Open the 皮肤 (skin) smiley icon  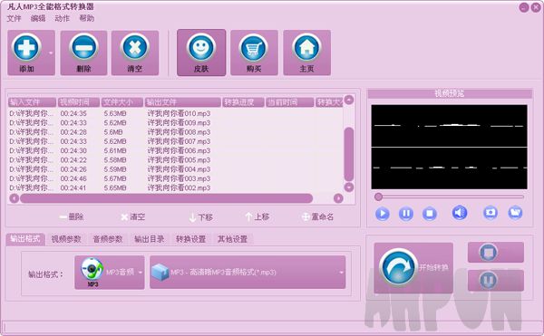tap(201, 47)
